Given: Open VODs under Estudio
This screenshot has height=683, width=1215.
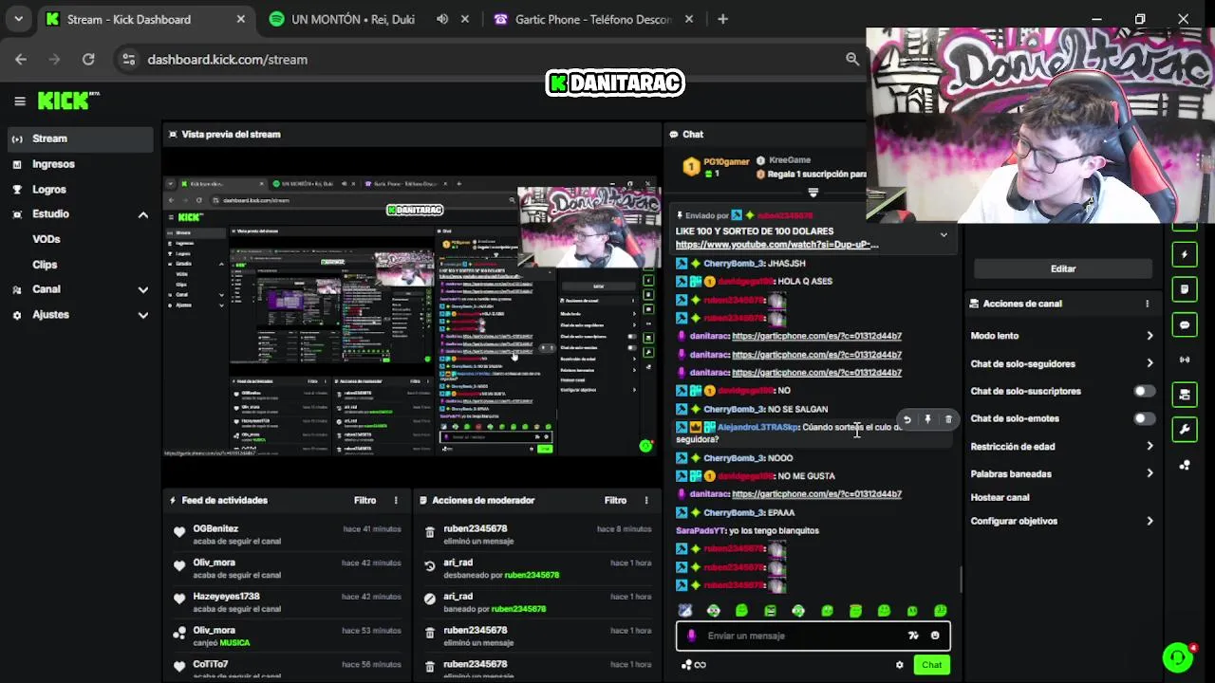Looking at the screenshot, I should tap(47, 239).
